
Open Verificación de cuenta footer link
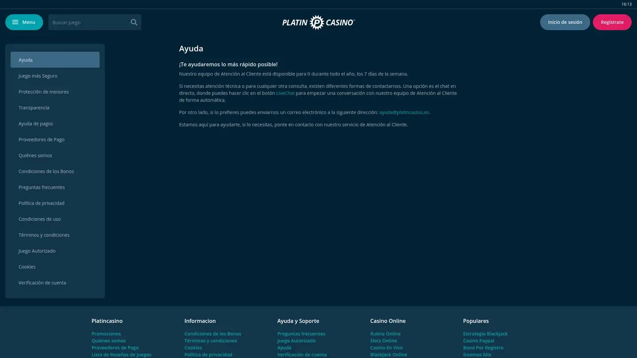(302, 354)
